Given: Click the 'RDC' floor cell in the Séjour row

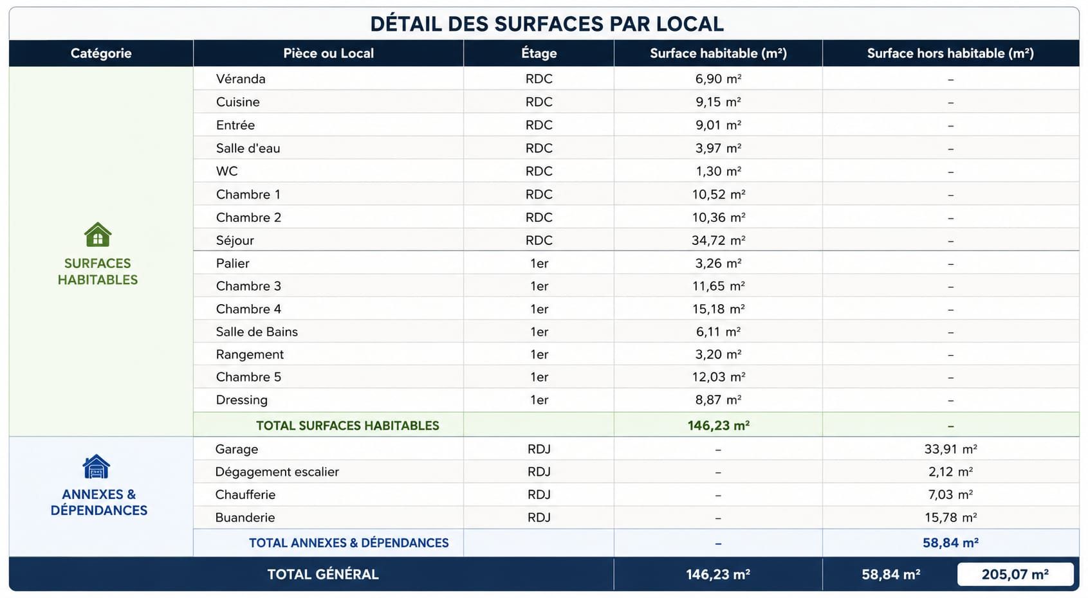Looking at the screenshot, I should click(539, 240).
